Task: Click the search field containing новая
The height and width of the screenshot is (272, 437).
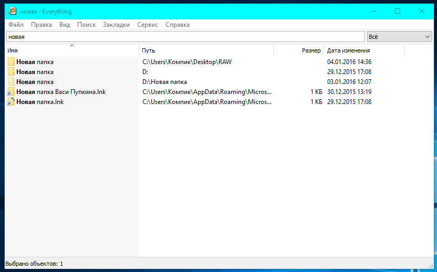Action: [x=185, y=37]
